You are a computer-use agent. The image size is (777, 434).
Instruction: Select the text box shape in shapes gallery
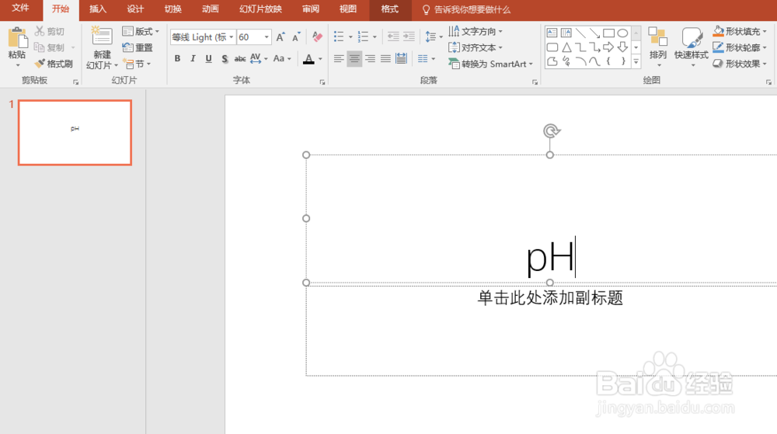[552, 33]
